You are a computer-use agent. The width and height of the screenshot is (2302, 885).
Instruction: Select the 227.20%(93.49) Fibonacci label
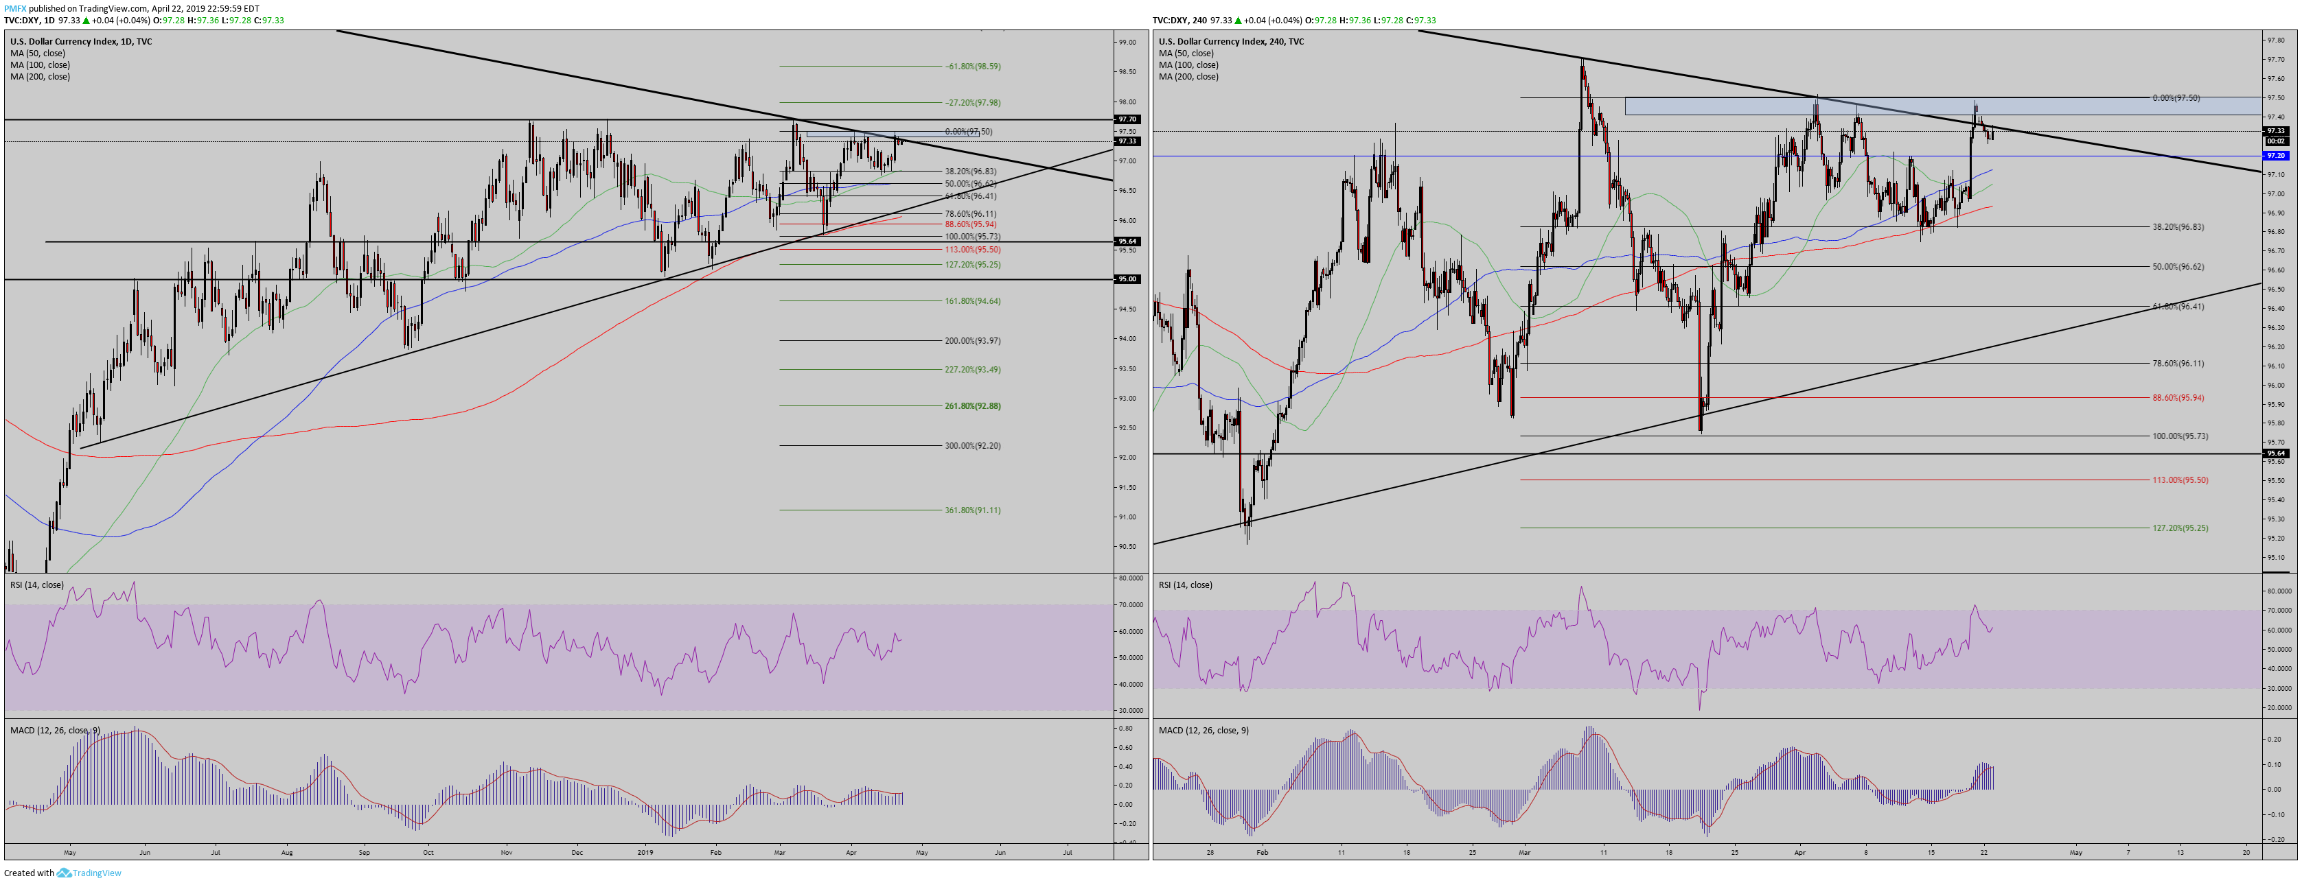click(972, 370)
